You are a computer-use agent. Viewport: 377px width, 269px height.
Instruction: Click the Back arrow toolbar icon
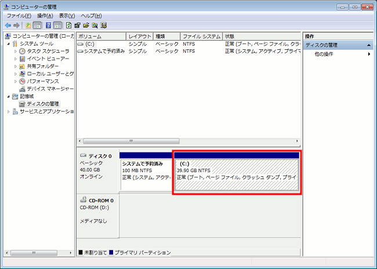point(8,26)
